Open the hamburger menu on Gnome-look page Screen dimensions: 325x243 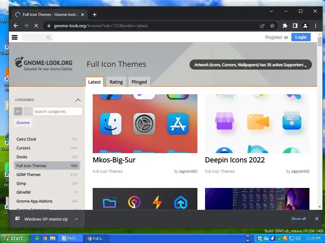point(15,37)
